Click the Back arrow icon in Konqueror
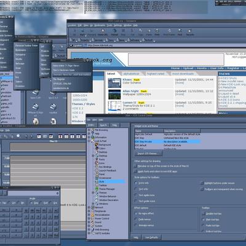 [82, 31]
